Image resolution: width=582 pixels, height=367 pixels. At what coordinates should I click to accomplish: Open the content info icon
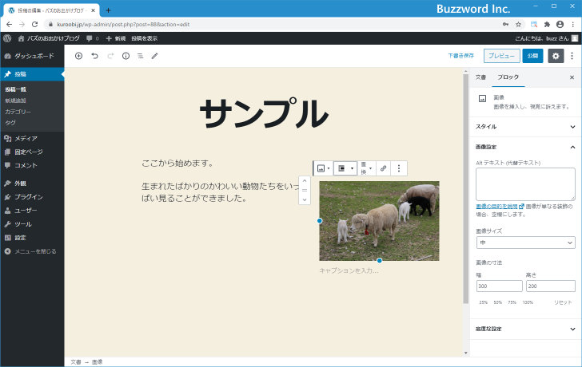(x=126, y=56)
